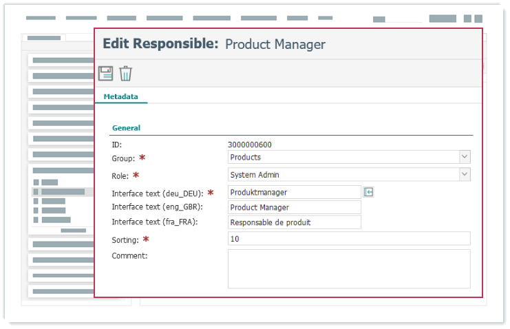Viewport: 510px width, 329px height.
Task: Expand the Role dropdown arrow
Action: (x=465, y=175)
